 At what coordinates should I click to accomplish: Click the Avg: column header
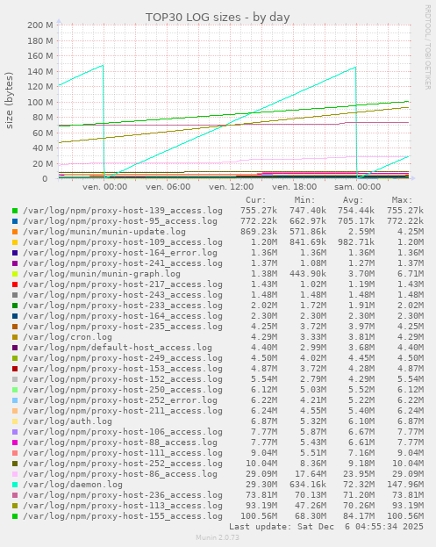353,200
